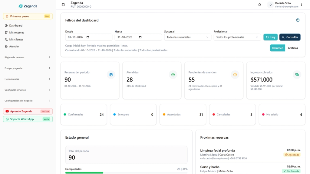Click the green Confirmadas status dot
The height and width of the screenshot is (174, 310).
[x=65, y=114]
